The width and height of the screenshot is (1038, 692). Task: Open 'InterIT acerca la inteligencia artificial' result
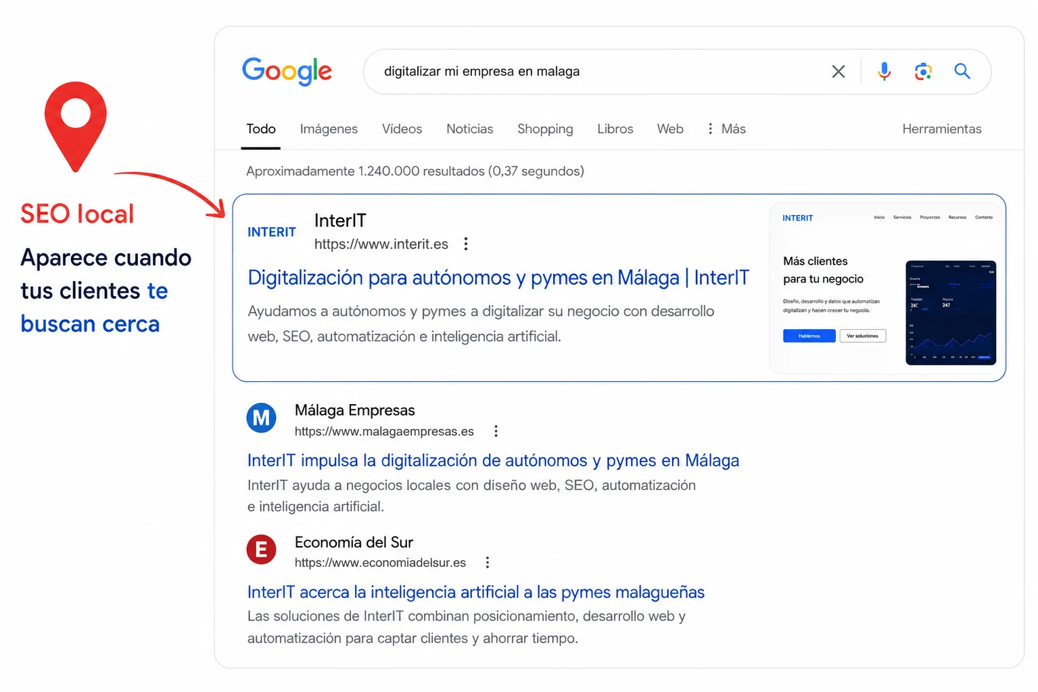point(476,593)
